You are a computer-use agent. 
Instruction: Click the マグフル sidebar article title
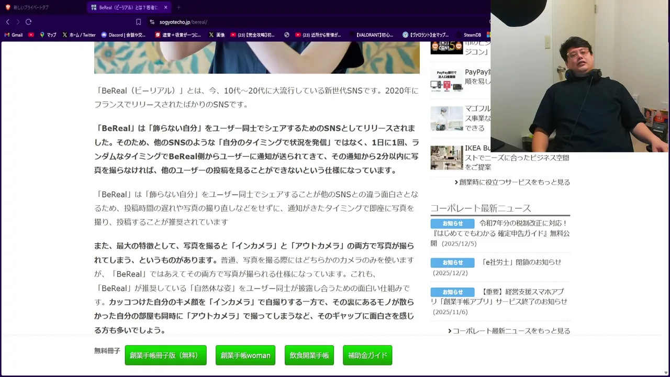point(478,118)
